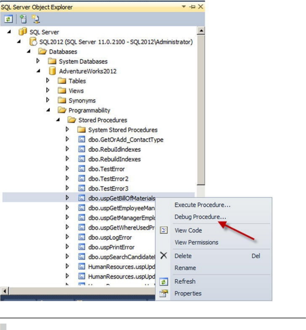
Task: Open the window position dropdown arrow in title bar
Action: coord(184,6)
